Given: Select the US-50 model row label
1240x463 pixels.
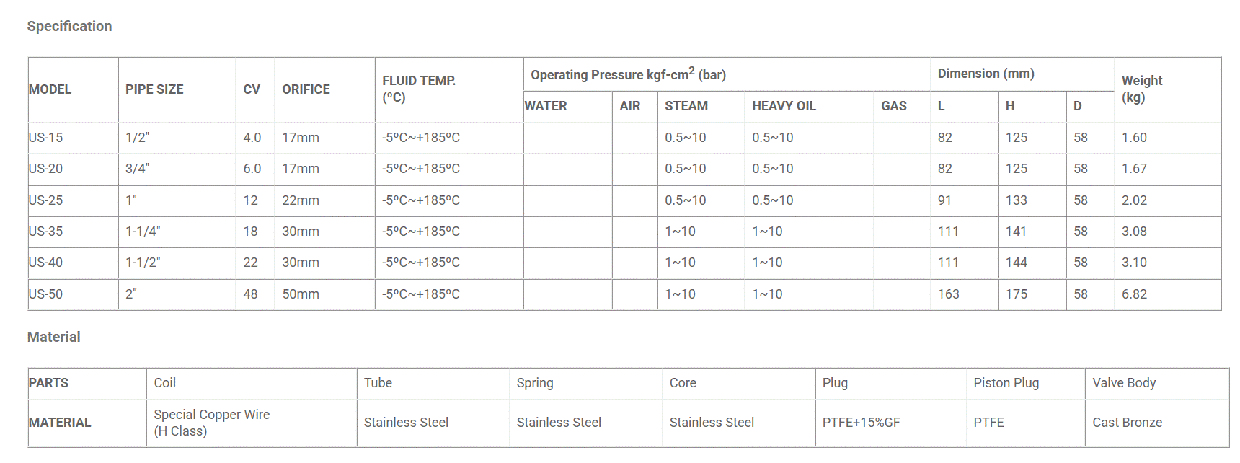Looking at the screenshot, I should pyautogui.click(x=45, y=294).
